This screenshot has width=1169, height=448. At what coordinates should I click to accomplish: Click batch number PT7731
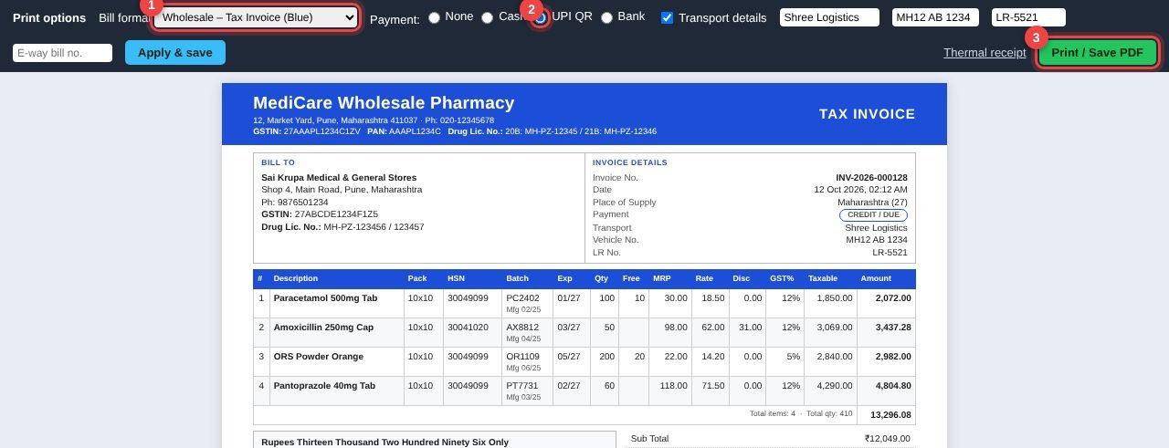click(x=522, y=386)
